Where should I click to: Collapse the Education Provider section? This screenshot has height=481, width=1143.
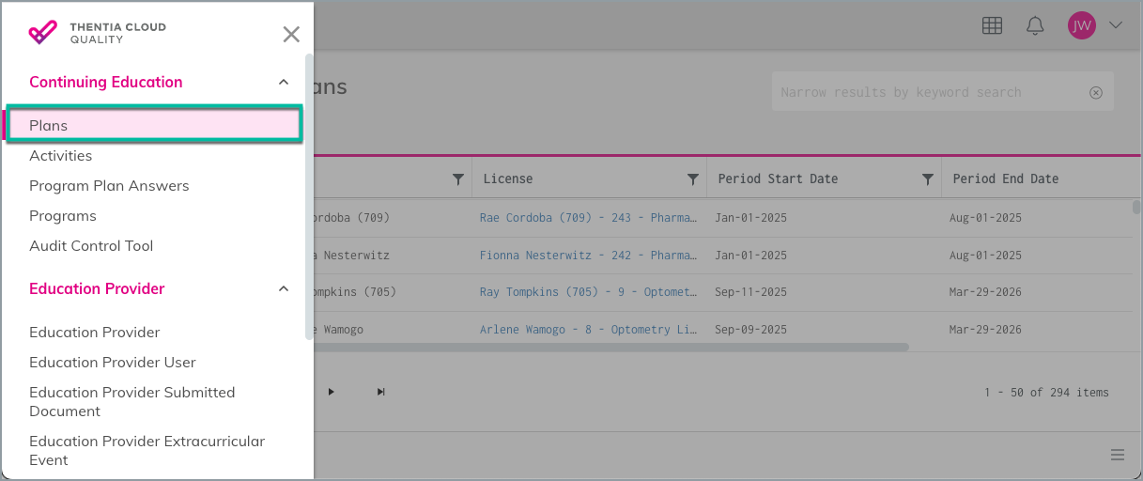[284, 288]
